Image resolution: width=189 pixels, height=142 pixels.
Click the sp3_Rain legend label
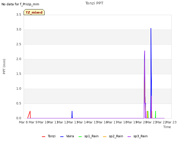pyautogui.click(x=141, y=136)
